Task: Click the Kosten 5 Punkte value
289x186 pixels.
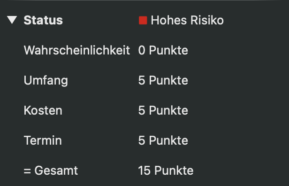Action: (x=163, y=110)
